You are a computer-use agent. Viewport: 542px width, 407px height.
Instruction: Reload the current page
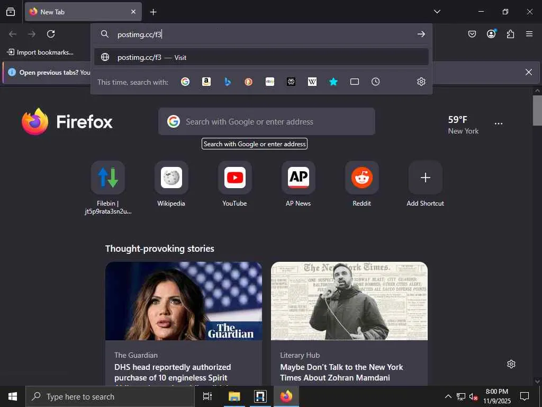51,34
